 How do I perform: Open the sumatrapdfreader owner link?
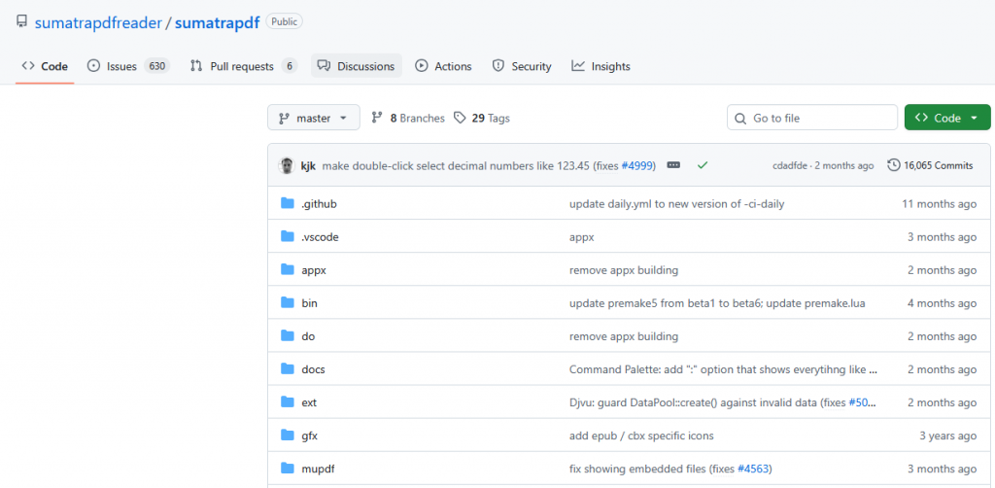pyautogui.click(x=97, y=22)
